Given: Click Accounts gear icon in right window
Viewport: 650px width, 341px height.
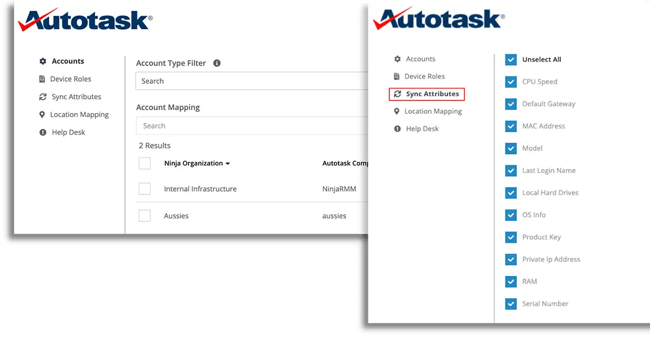Looking at the screenshot, I should pyautogui.click(x=398, y=59).
